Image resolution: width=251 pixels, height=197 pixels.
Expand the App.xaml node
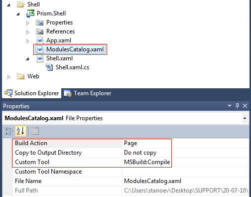tap(27, 41)
